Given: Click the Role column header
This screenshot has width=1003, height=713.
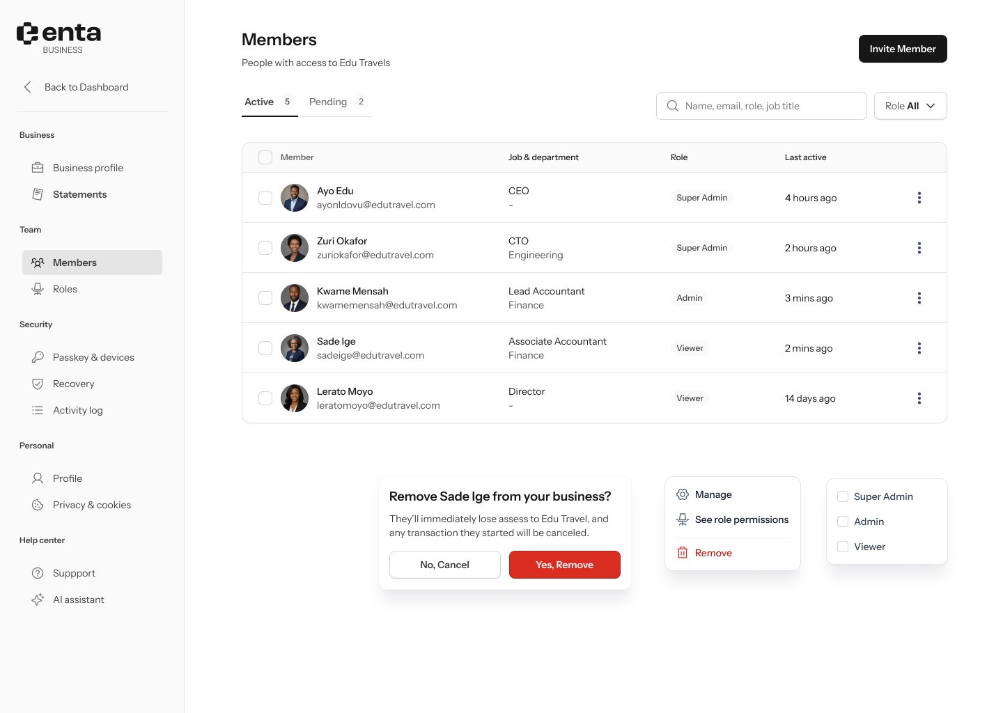Looking at the screenshot, I should (x=679, y=157).
